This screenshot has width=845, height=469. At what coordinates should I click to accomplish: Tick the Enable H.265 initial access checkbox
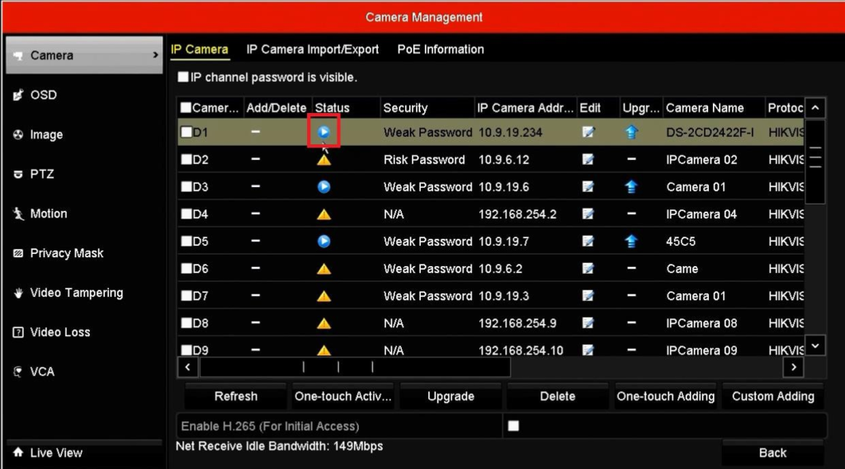[x=513, y=426]
